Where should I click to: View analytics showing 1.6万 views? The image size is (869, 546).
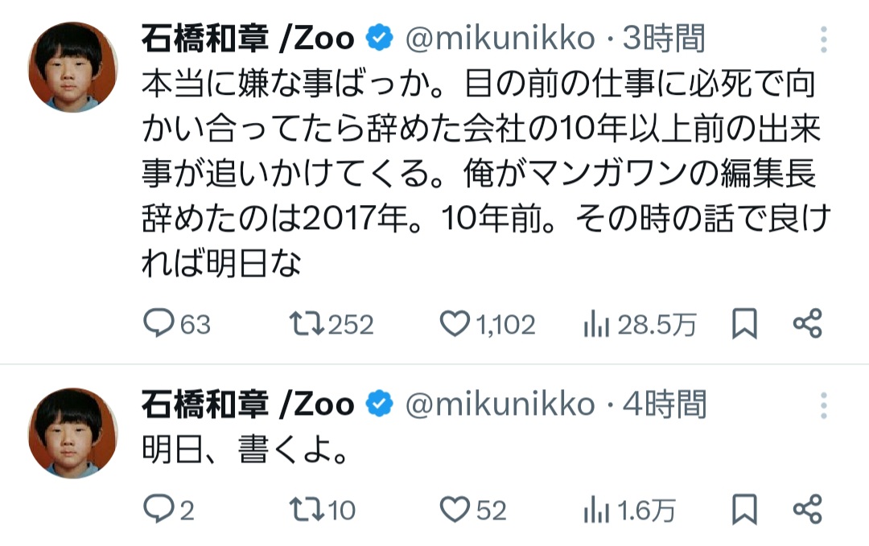[x=595, y=509]
